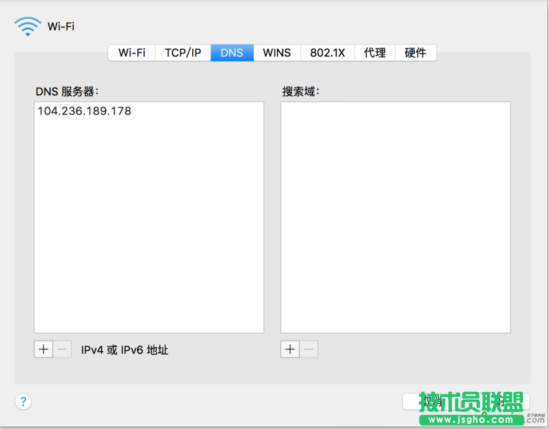Screen dimensions: 549x429
Task: Open help using the question mark button
Action: click(x=23, y=402)
